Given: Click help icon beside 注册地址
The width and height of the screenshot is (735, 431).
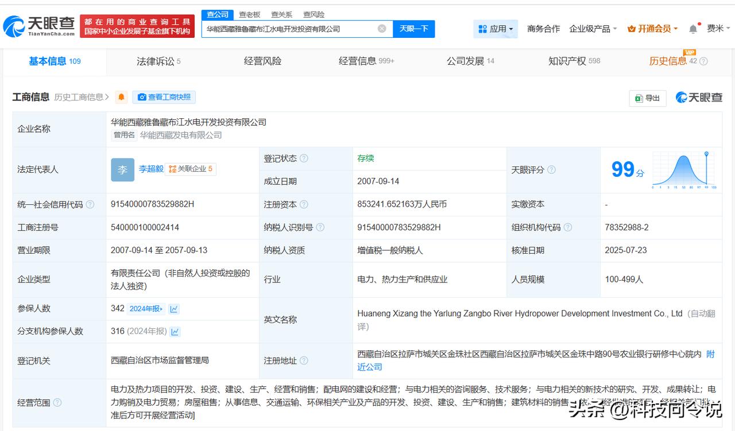Looking at the screenshot, I should point(304,361).
